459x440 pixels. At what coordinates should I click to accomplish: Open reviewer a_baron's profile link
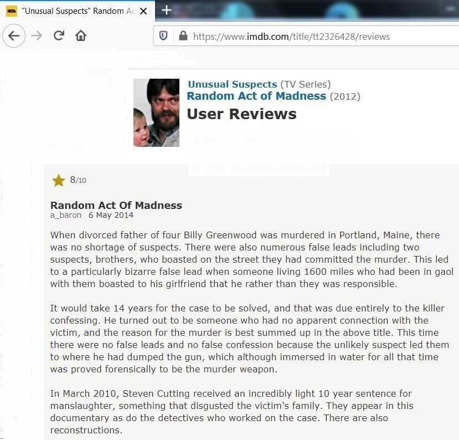click(x=65, y=215)
